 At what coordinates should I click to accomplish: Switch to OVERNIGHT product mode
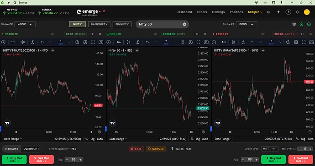click(x=31, y=149)
